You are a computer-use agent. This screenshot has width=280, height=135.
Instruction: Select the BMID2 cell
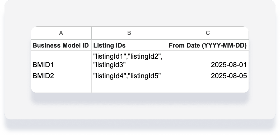(x=61, y=76)
